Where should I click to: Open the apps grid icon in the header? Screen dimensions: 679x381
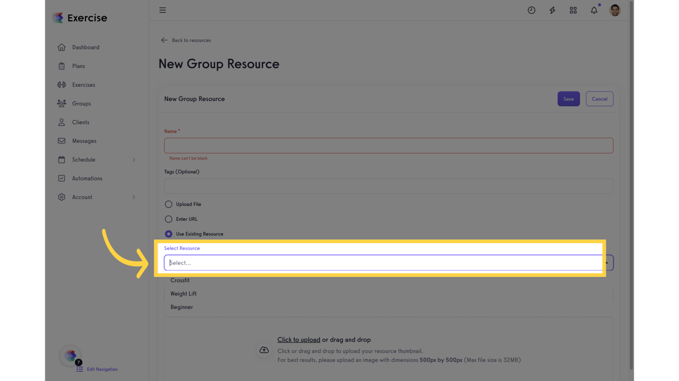click(x=573, y=10)
